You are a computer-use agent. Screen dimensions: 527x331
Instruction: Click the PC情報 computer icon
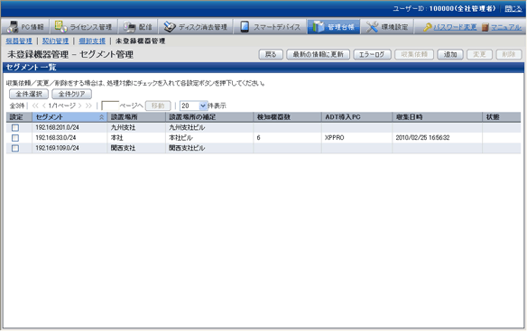click(x=13, y=27)
